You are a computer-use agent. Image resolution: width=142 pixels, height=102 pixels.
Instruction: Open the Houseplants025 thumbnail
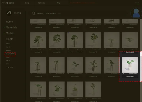pyautogui.click(x=38, y=65)
